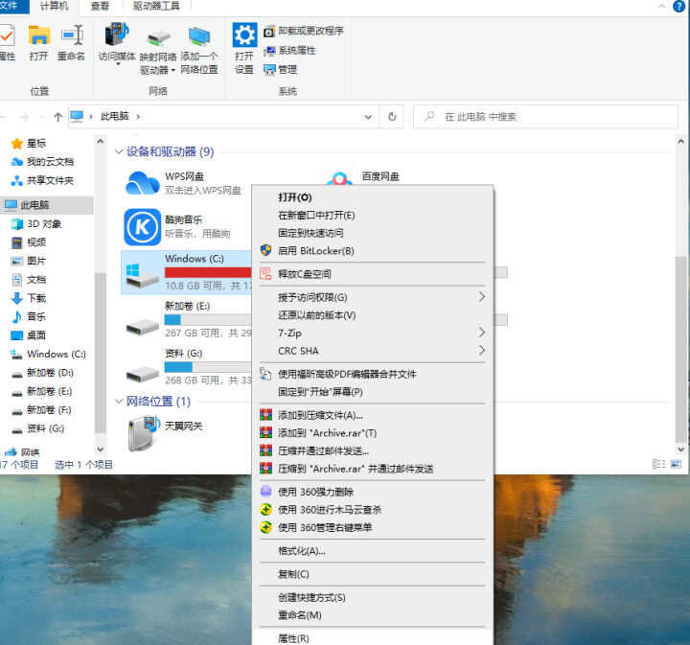Open the 文件 menu tab

(x=11, y=6)
